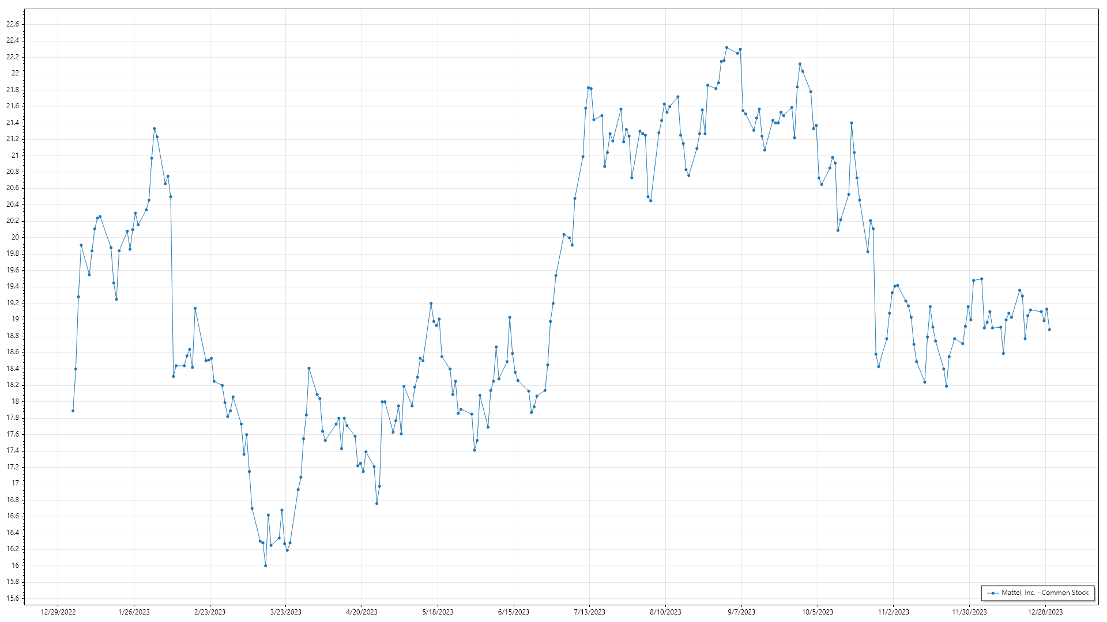Click the 22.6 y-axis tick label

click(13, 24)
